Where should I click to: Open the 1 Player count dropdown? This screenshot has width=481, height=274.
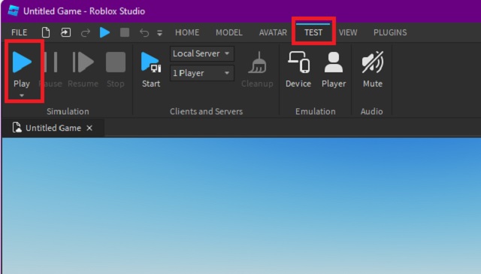[x=202, y=73]
